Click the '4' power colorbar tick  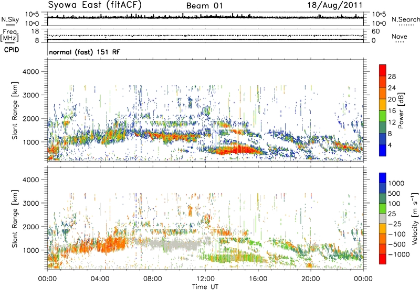(390, 146)
